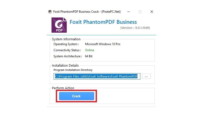Screen dimensions: 203x114
Task: Click the System Information group header
Action: click(x=66, y=39)
